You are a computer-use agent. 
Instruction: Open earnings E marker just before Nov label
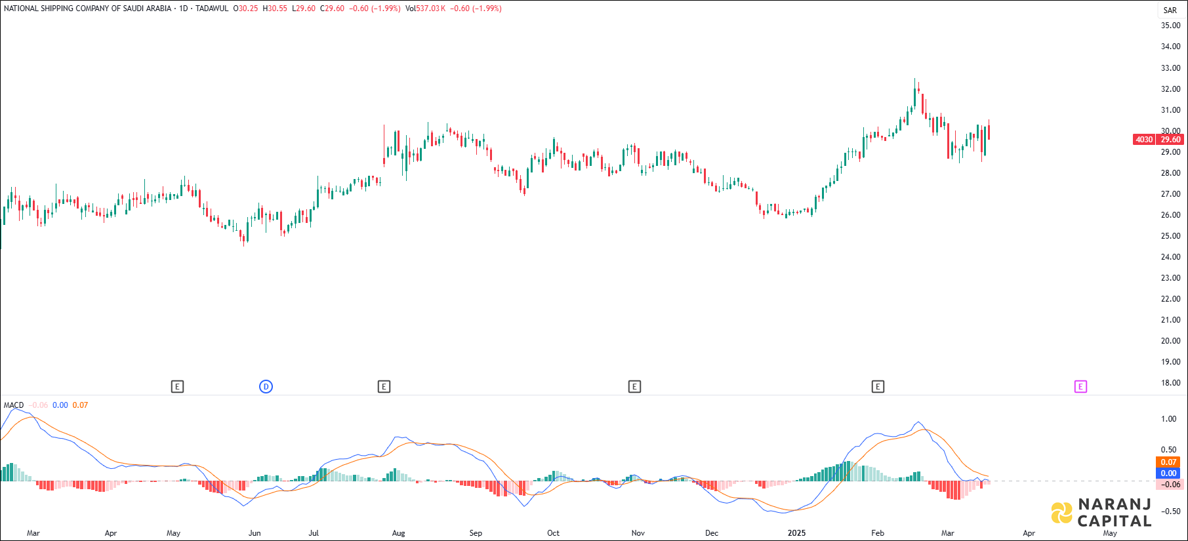634,387
